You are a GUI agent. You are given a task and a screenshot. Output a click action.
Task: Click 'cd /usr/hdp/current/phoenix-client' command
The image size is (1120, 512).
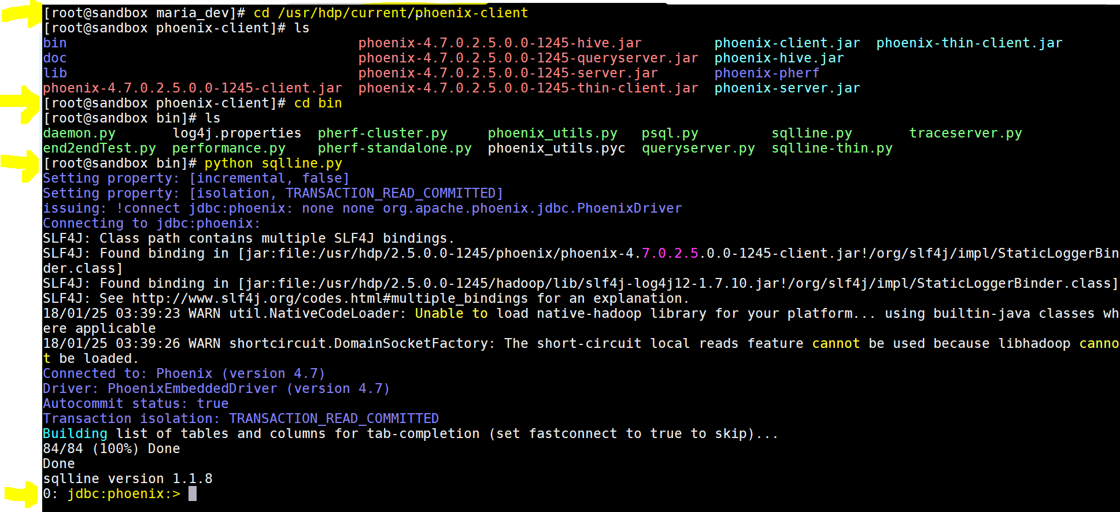391,13
